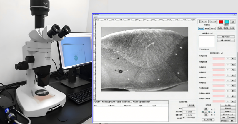Click the cyan color swatch
238x124 pixels.
pyautogui.click(x=227, y=22)
